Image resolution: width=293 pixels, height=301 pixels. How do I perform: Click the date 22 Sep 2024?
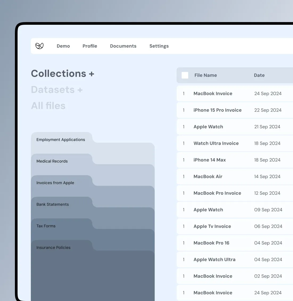[x=268, y=110]
